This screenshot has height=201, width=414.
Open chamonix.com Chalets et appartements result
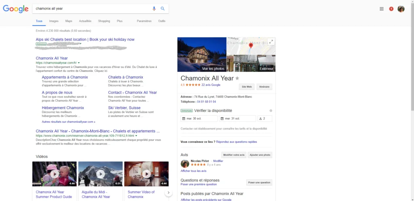tap(98, 131)
